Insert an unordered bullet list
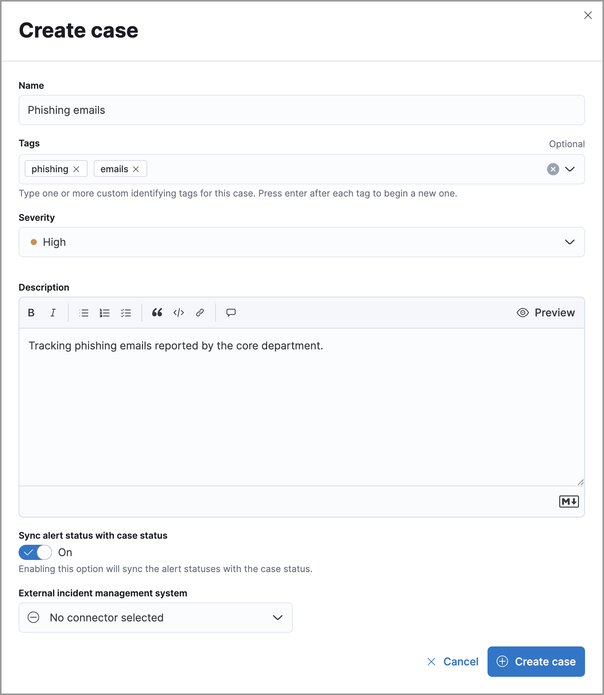The image size is (604, 695). 84,313
